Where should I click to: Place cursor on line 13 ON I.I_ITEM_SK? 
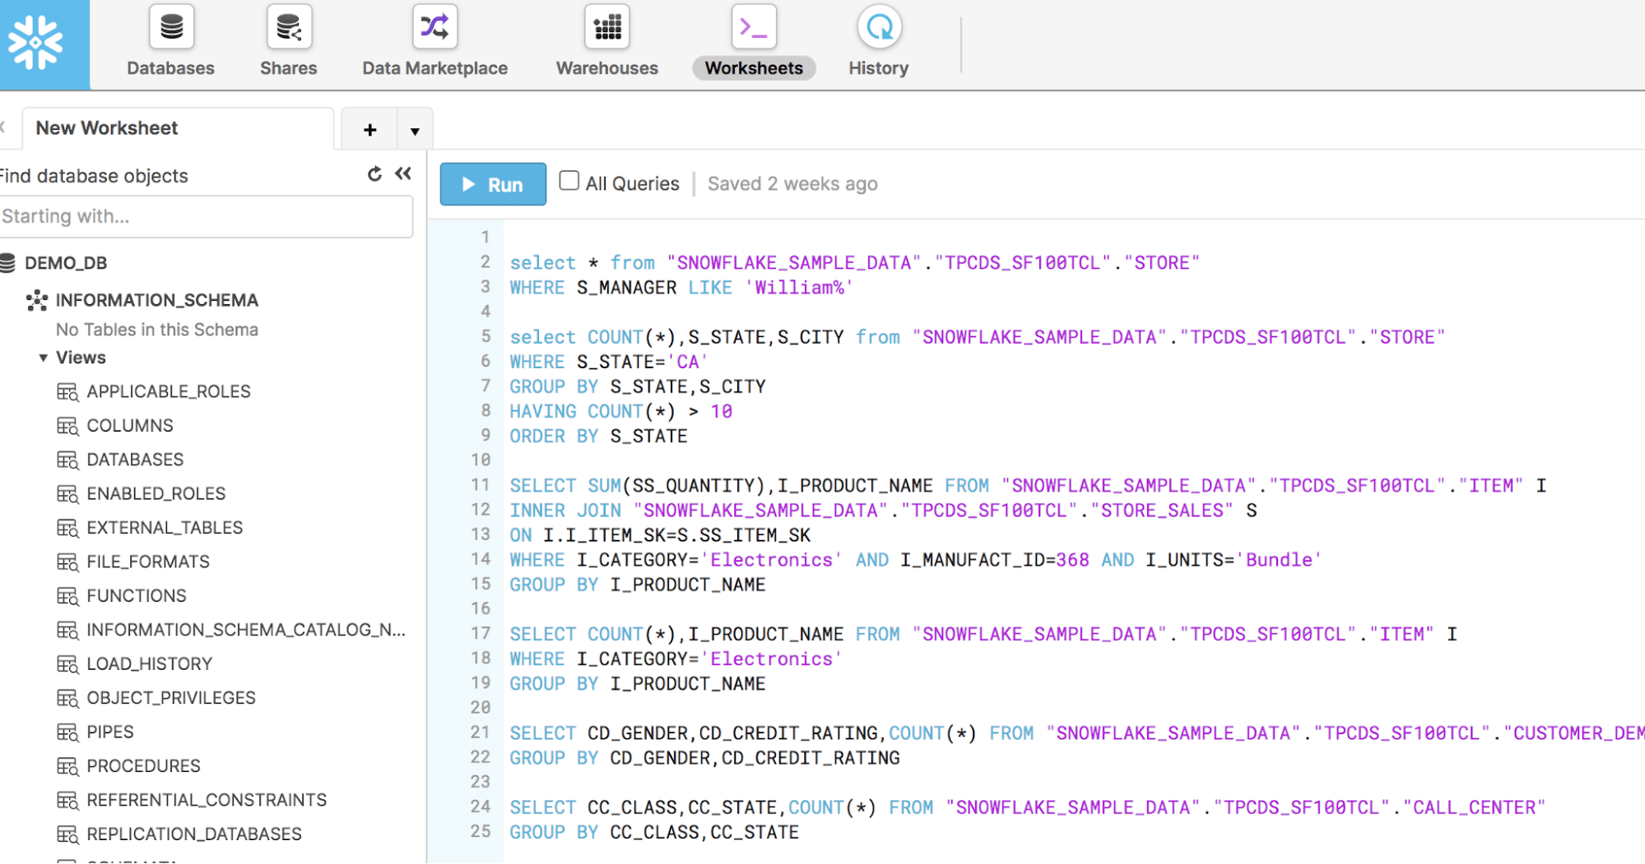pos(660,535)
